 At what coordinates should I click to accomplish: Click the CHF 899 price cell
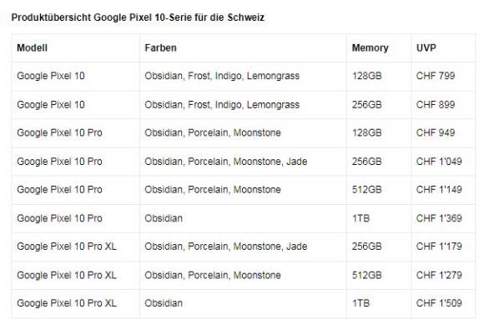click(436, 104)
